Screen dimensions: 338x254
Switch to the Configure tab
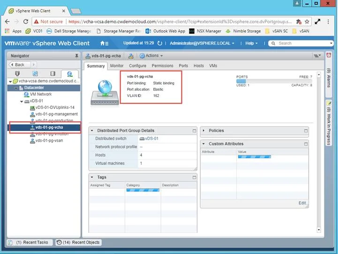click(137, 66)
